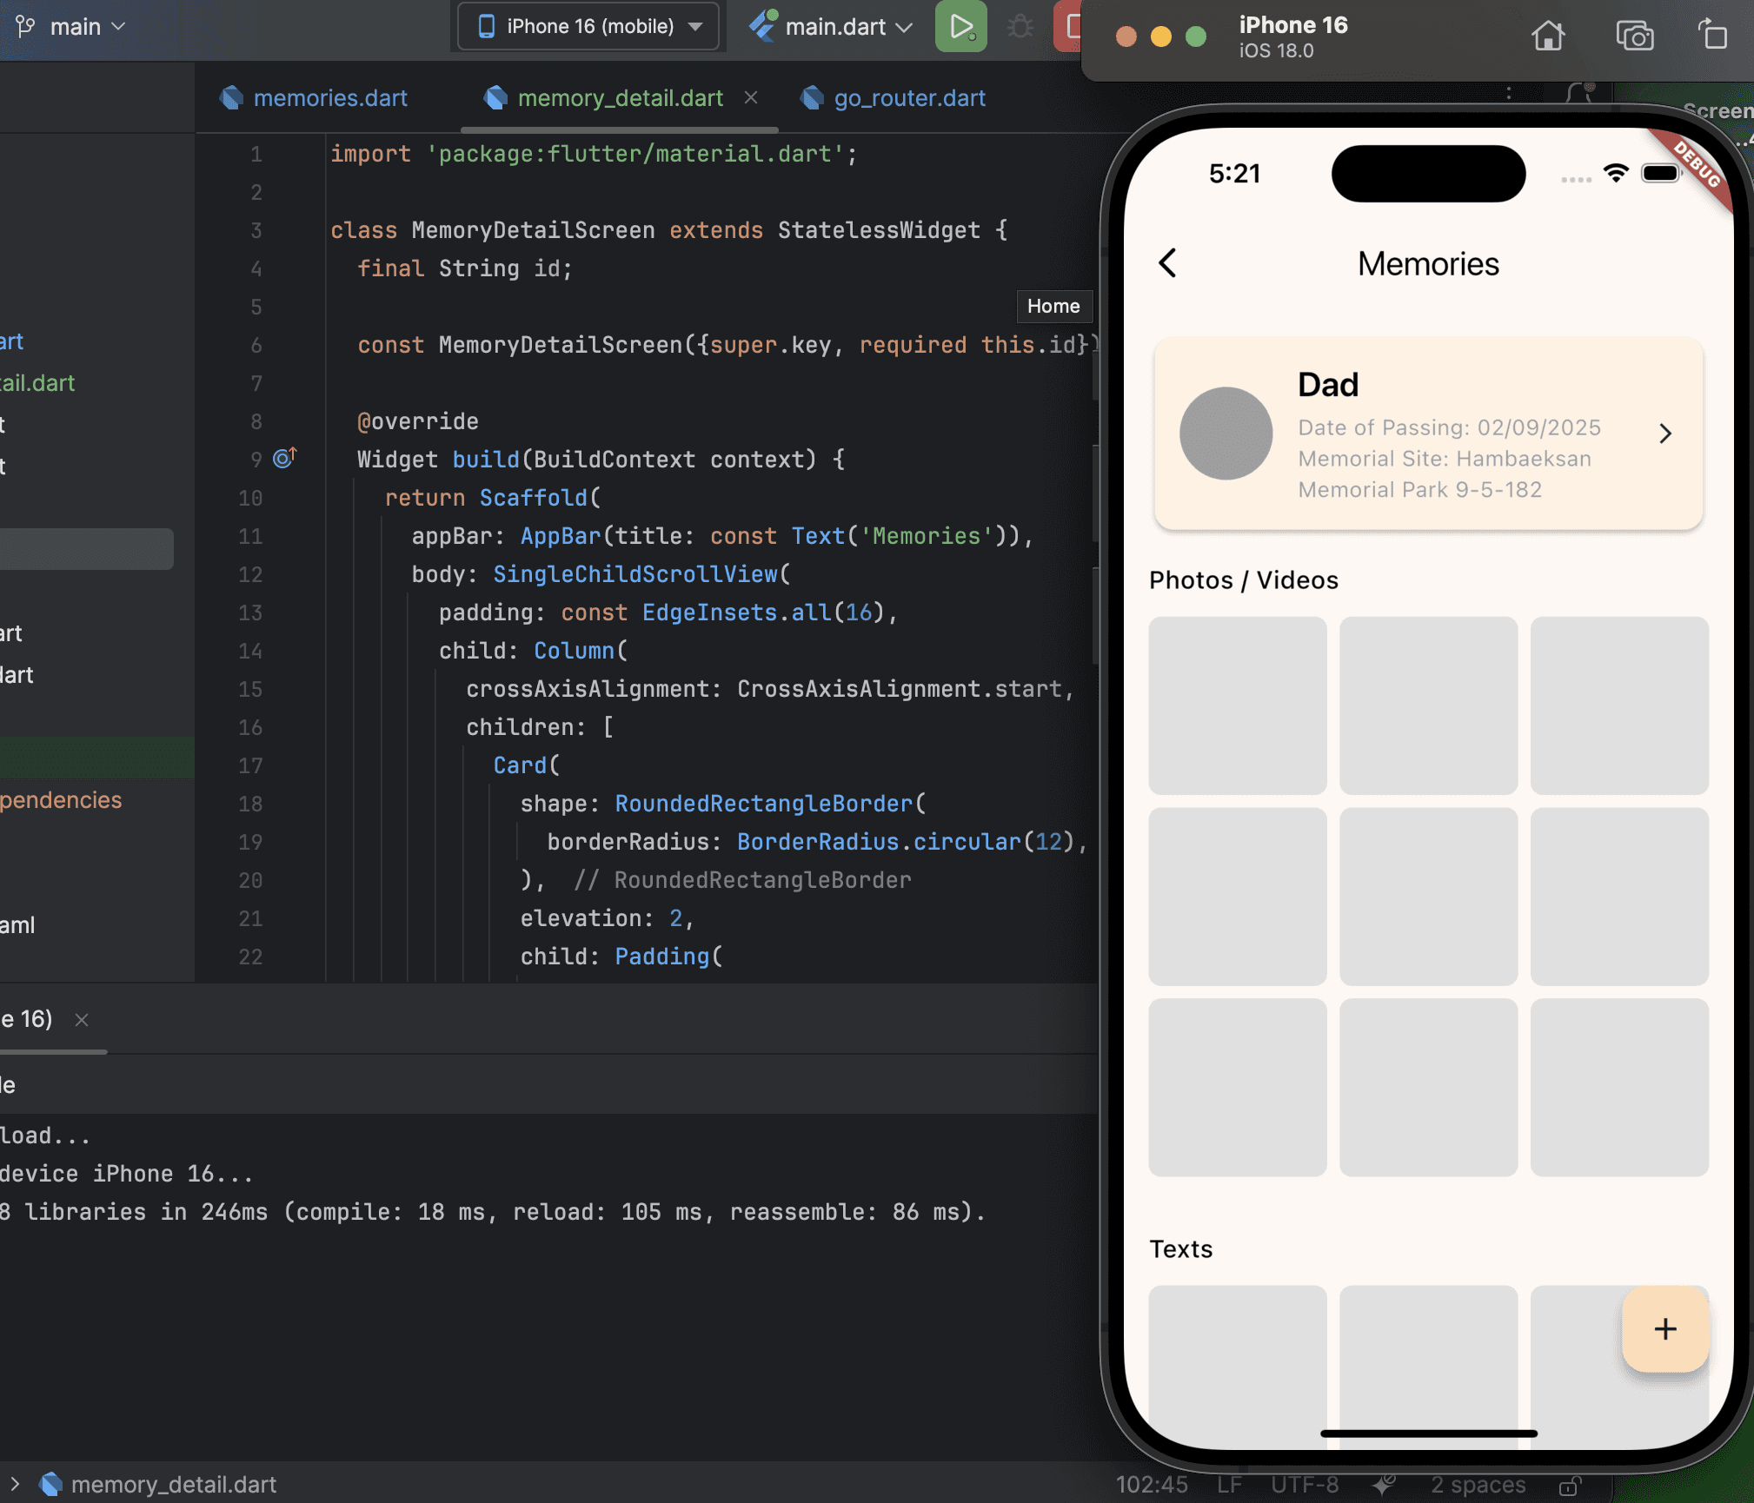Viewport: 1754px width, 1503px height.
Task: Click the 2 spaces indent setting
Action: (1478, 1485)
